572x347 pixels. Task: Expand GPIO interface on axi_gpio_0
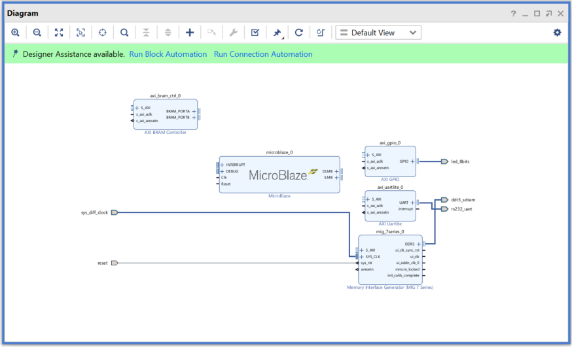pos(412,161)
